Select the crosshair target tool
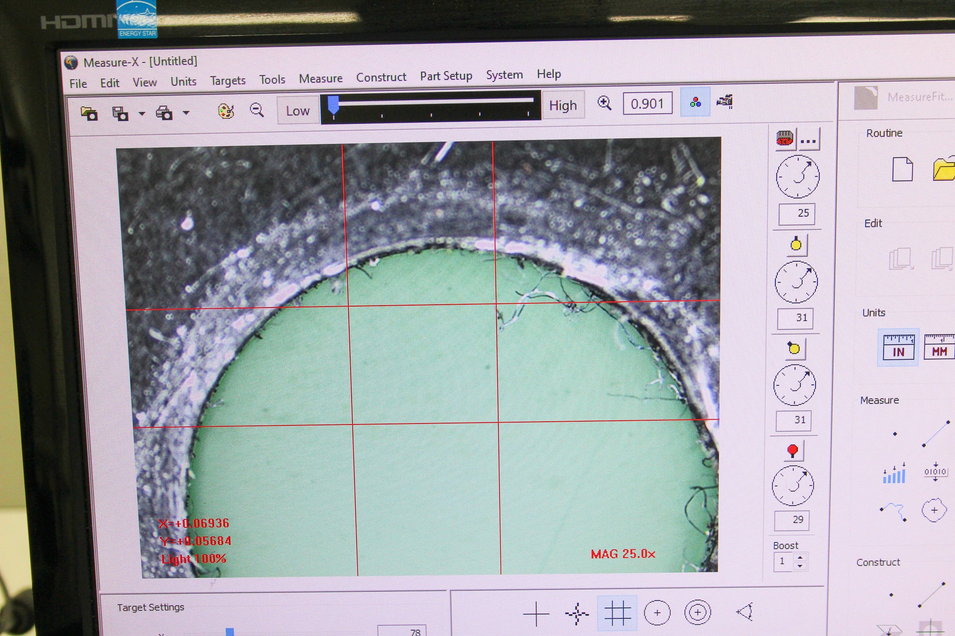This screenshot has height=636, width=955. [x=535, y=613]
